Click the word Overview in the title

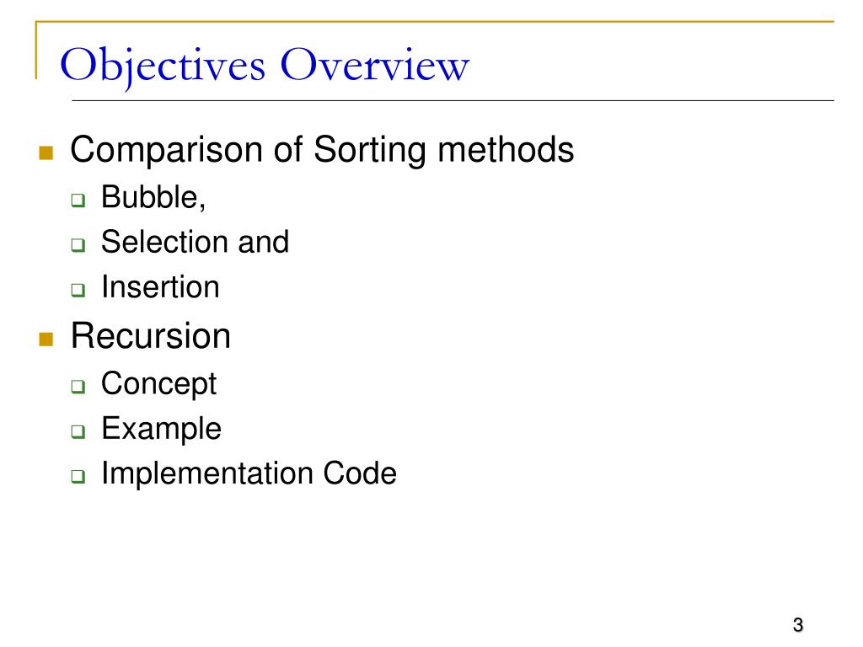(x=375, y=65)
